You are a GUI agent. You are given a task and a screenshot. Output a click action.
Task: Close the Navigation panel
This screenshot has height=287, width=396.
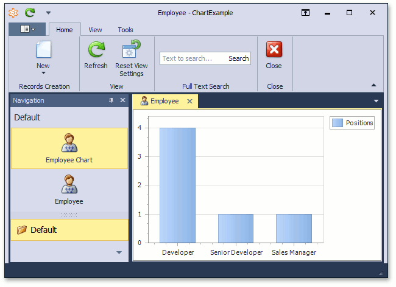122,100
